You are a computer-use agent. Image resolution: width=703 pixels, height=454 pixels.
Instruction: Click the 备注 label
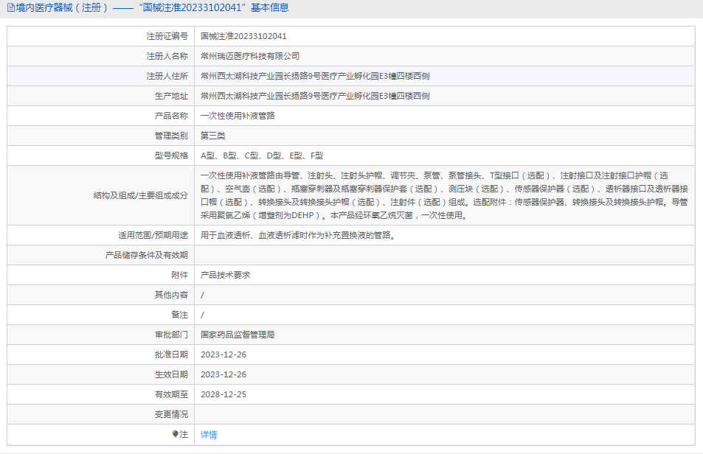pyautogui.click(x=180, y=315)
